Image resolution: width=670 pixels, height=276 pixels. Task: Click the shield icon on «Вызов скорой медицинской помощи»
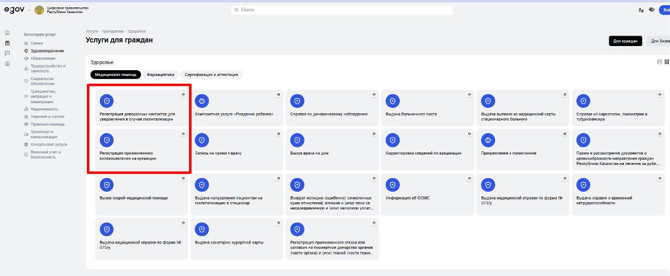coord(107,184)
